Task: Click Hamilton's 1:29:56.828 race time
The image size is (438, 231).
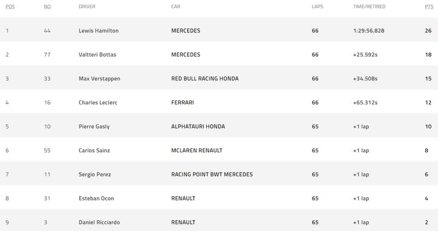Action: 369,31
